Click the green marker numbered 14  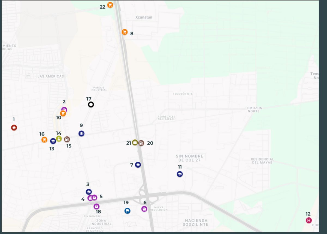coord(59,139)
